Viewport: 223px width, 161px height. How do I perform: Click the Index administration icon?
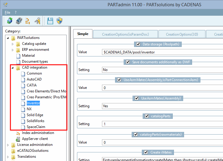18,133
